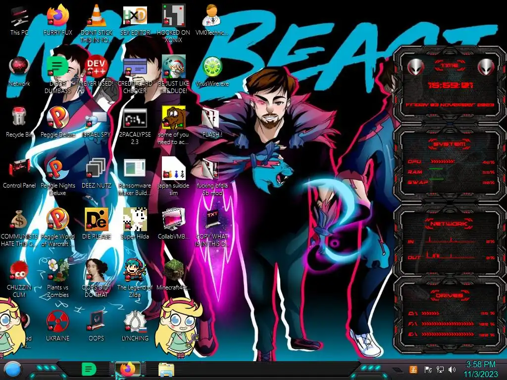Click the RAM usage meter bar
The width and height of the screenshot is (507, 380).
436,169
